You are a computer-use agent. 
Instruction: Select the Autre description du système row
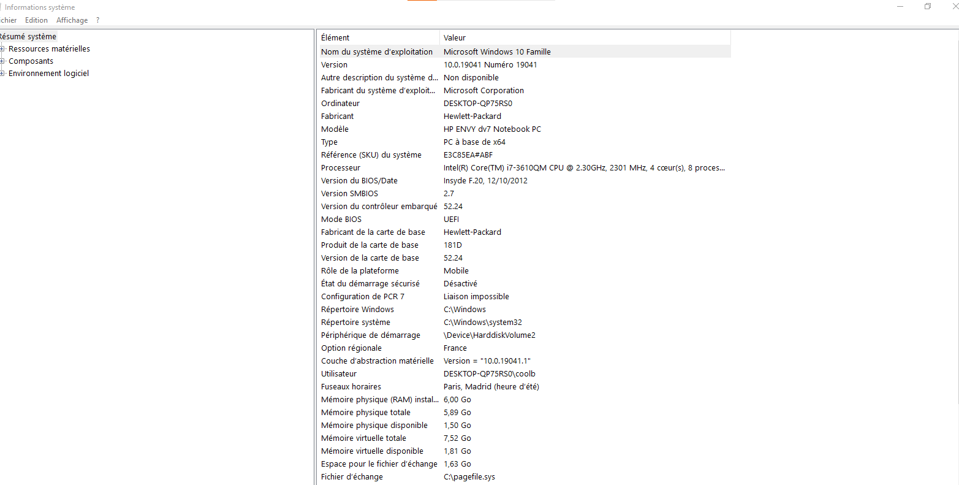[524, 78]
